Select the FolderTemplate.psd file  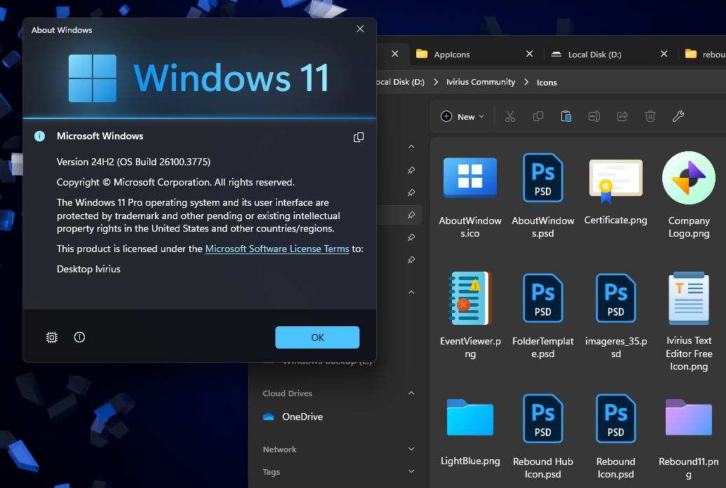pyautogui.click(x=542, y=315)
